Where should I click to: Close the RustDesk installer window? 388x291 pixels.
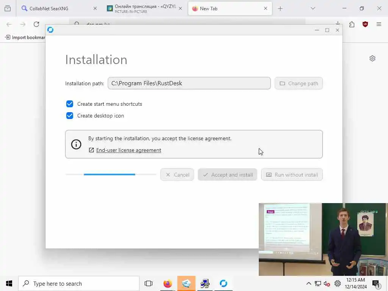tap(337, 30)
